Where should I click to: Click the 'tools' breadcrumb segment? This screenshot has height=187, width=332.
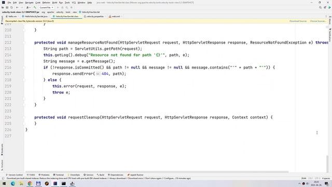(68, 12)
